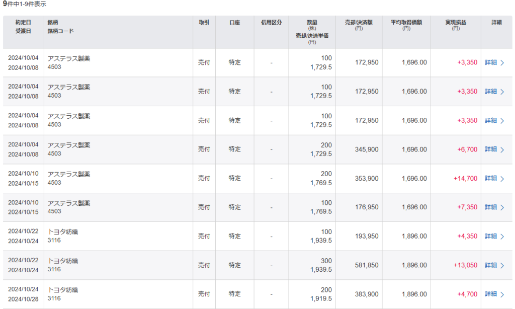Click 約定日 column header
This screenshot has width=515, height=309.
click(23, 22)
